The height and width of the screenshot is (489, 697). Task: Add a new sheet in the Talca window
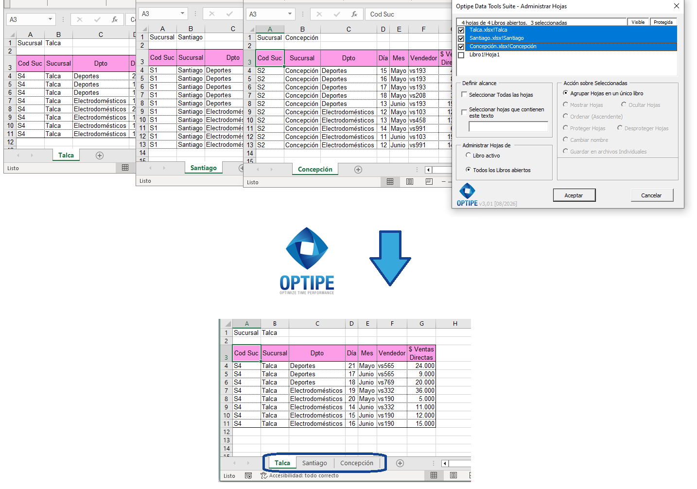click(x=100, y=156)
